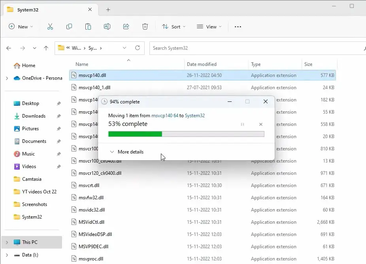This screenshot has width=366, height=264.
Task: Select msvcr120_clr0400.dll file
Action: coord(100,173)
